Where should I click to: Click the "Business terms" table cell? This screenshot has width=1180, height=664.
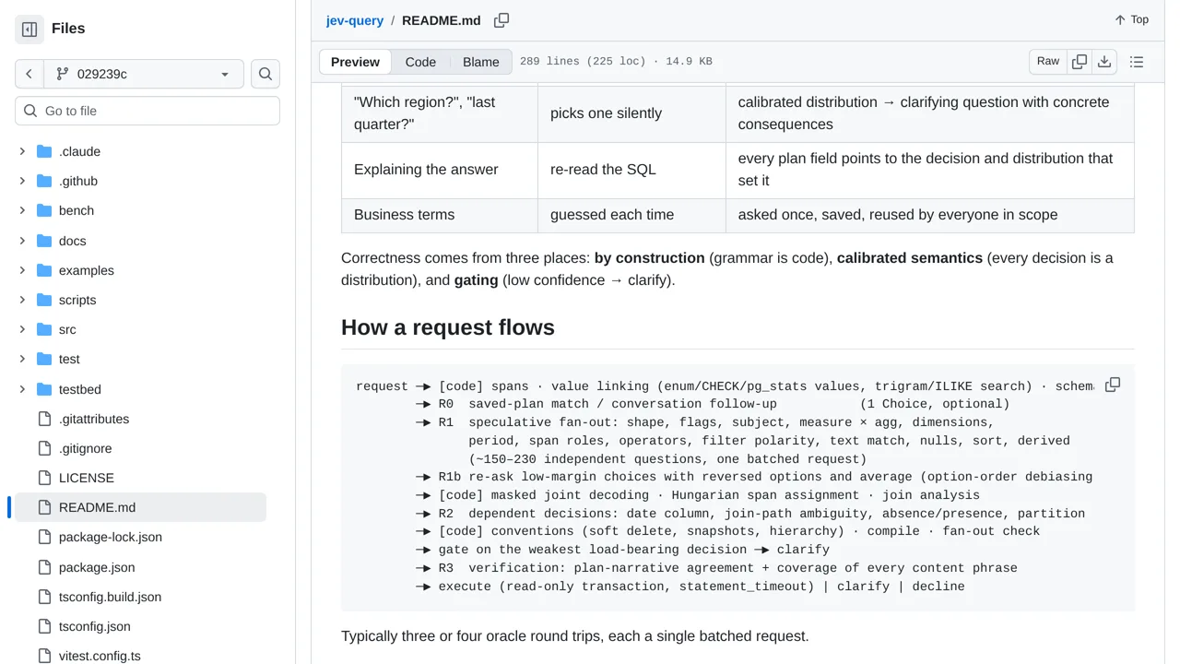(440, 215)
